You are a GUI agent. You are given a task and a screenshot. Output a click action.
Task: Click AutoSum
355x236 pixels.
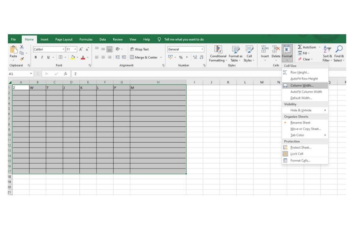tap(307, 47)
